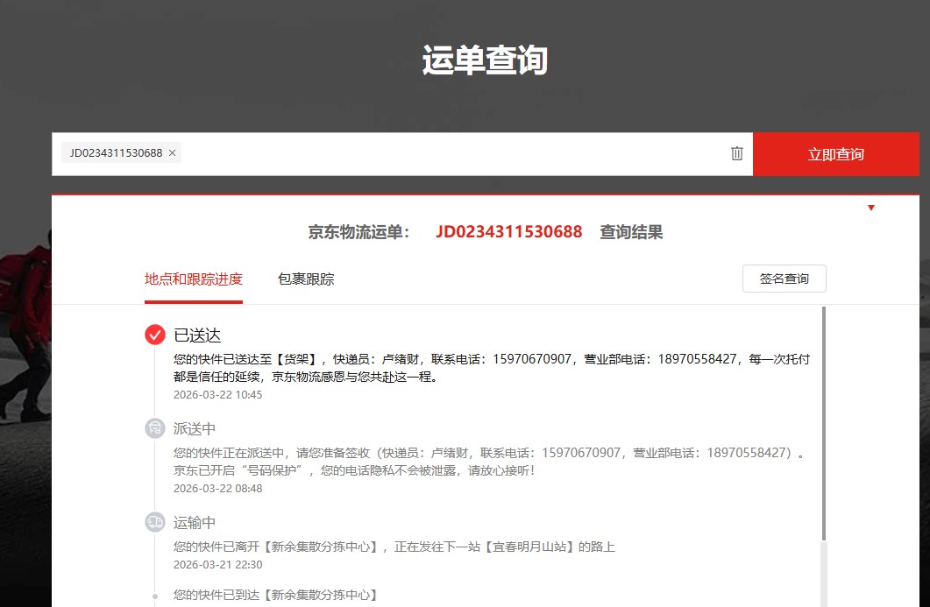The height and width of the screenshot is (607, 930).
Task: Select the 已送达 status heading
Action: click(197, 335)
